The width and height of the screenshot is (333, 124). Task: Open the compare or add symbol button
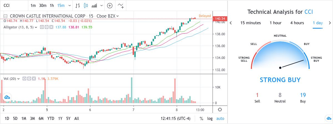point(110,6)
